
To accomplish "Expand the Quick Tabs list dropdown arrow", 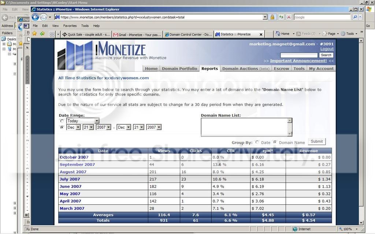I will tap(58, 34).
